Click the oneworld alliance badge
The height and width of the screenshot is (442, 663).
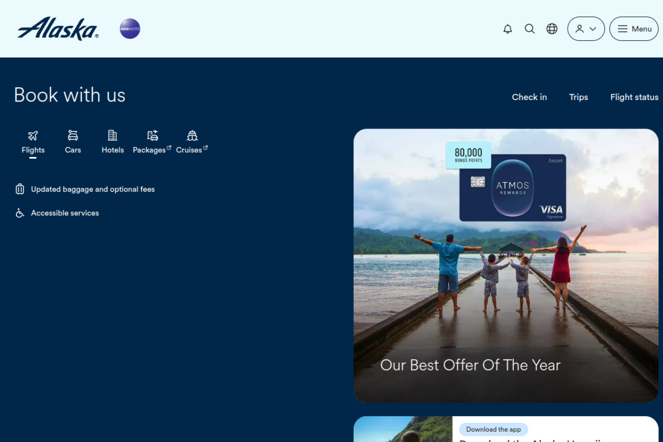pos(130,29)
